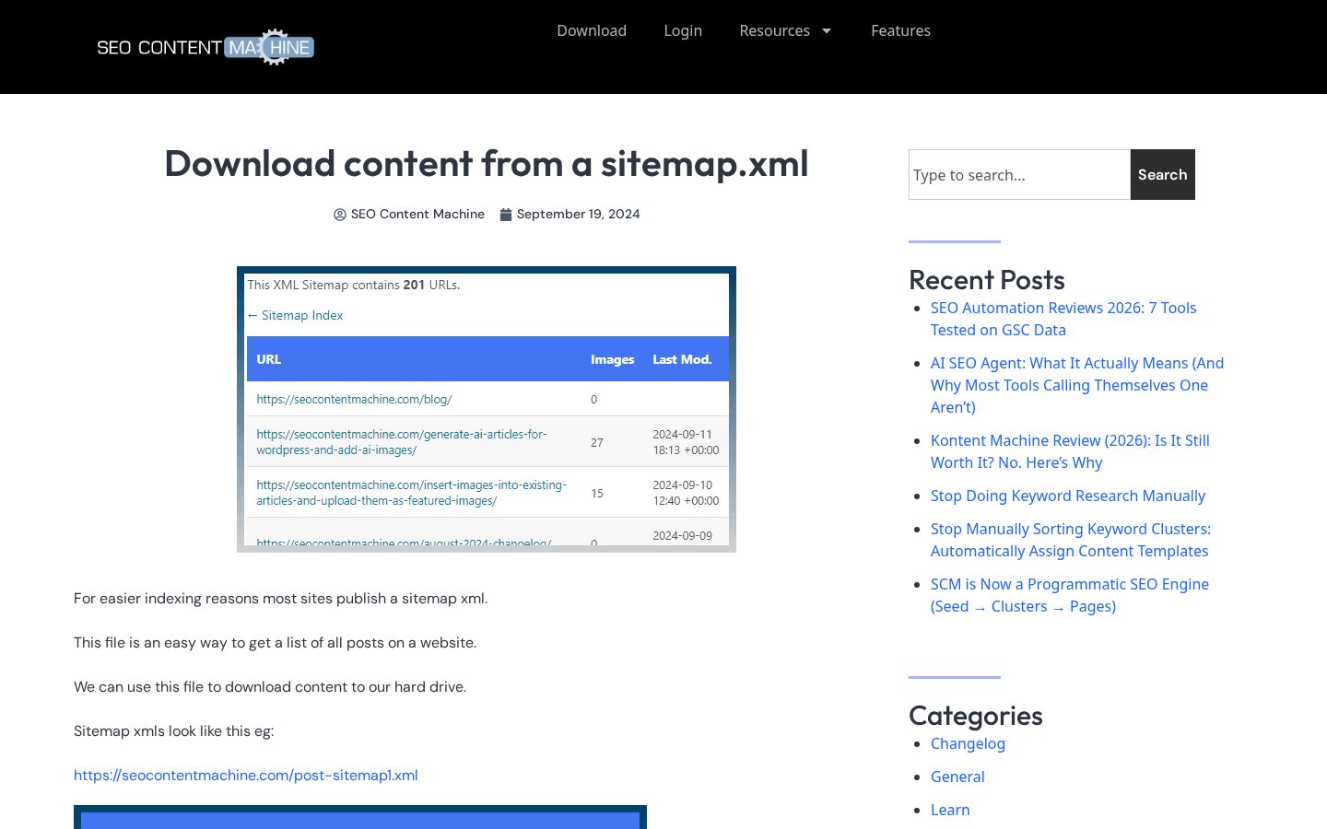Viewport: 1327px width, 829px height.
Task: Click the article title heading
Action: click(487, 163)
